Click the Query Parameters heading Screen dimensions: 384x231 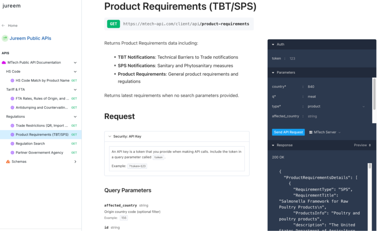point(128,191)
